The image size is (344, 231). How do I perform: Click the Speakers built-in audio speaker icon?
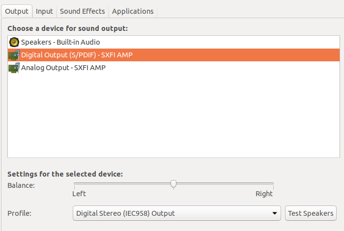coord(14,42)
